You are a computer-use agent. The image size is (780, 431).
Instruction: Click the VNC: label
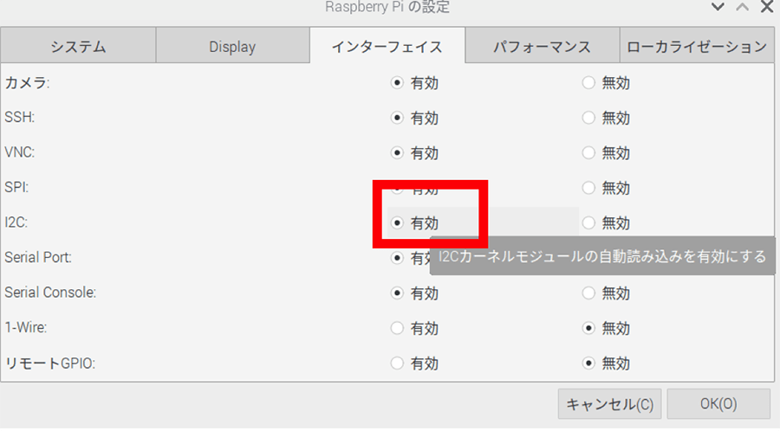point(19,152)
